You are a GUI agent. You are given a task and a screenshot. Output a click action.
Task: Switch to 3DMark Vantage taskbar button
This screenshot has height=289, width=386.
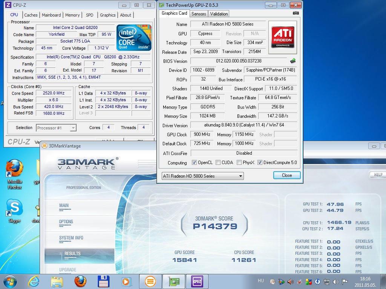tap(150, 281)
